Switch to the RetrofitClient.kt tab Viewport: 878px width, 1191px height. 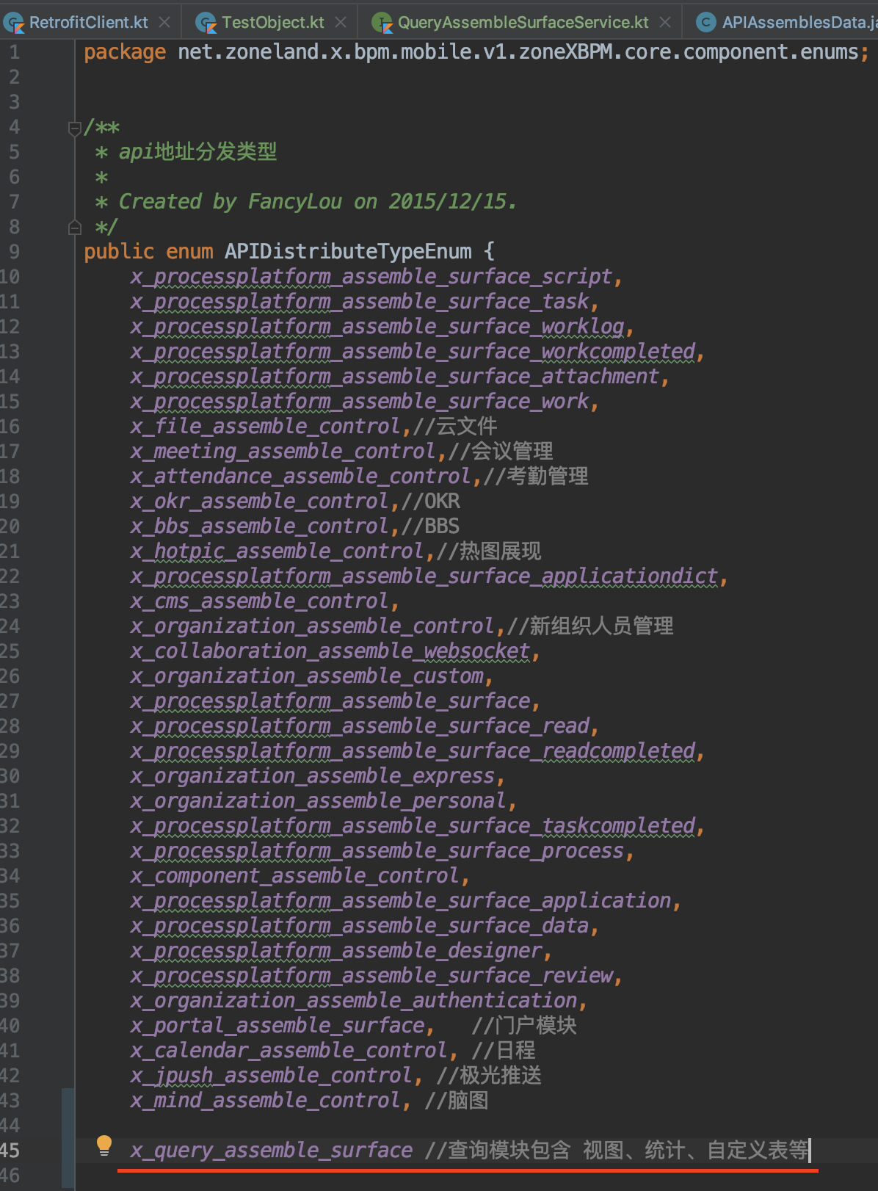point(88,23)
